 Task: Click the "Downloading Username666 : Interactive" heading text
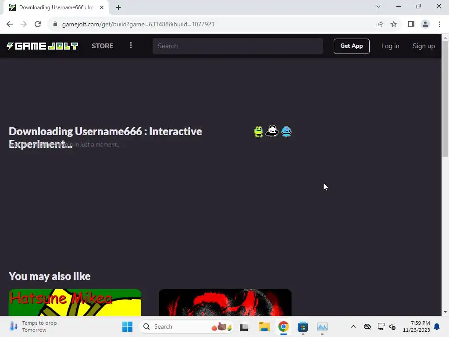coord(105,131)
